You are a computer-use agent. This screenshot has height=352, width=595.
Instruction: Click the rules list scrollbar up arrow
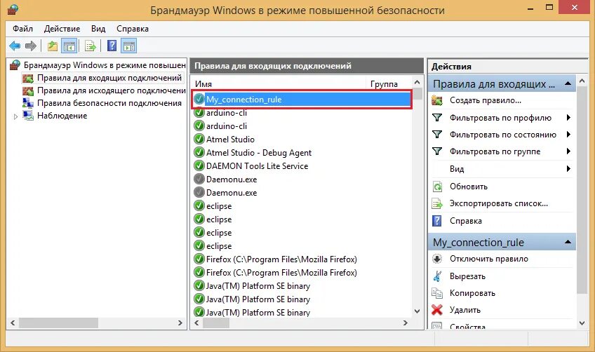pyautogui.click(x=417, y=82)
